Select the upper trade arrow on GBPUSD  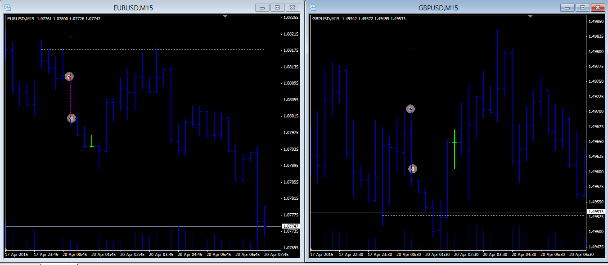coord(410,109)
